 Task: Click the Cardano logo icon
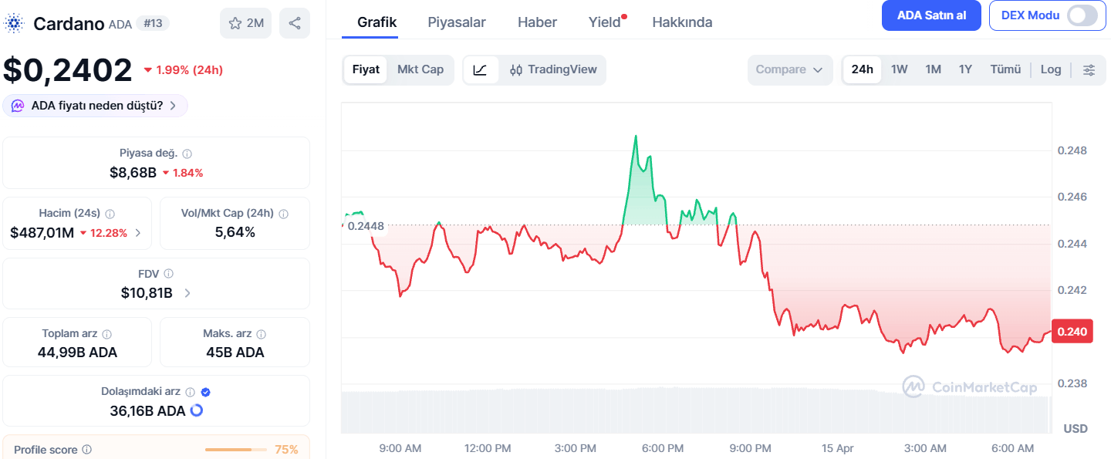pyautogui.click(x=14, y=23)
